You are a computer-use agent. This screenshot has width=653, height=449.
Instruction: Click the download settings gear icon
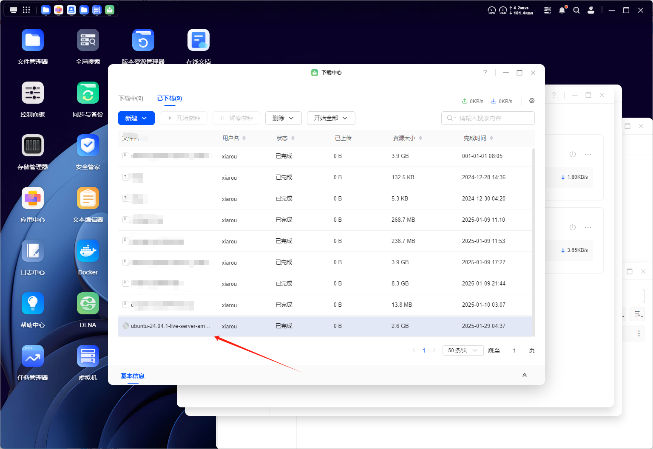[531, 101]
